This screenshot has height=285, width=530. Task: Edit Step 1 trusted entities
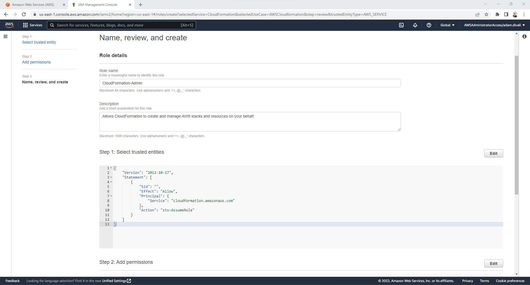[x=494, y=153]
